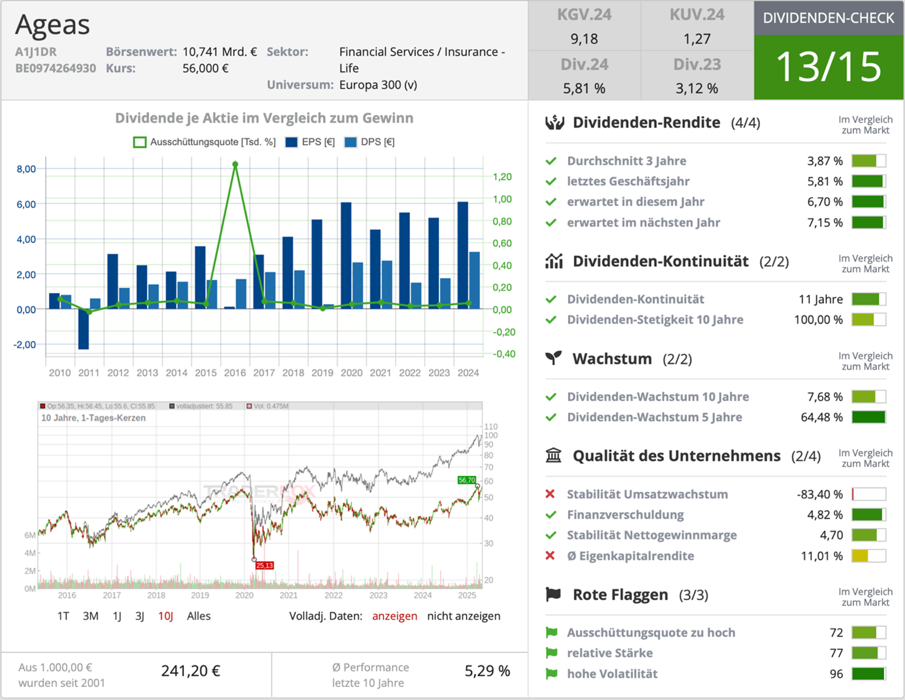Click green checkmark beside Durchschnitt 3 Jahre

[x=551, y=160]
